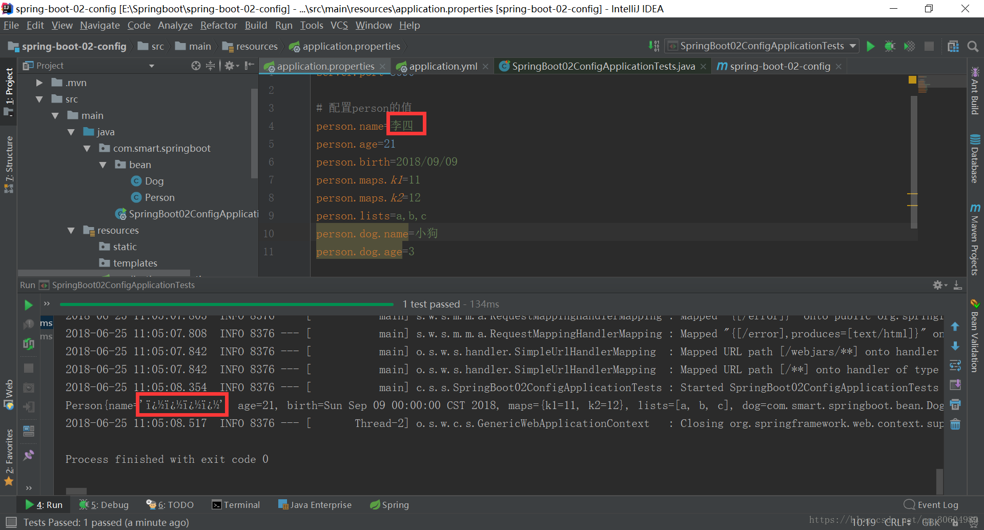Start debugging with the green bug icon

pyautogui.click(x=890, y=46)
